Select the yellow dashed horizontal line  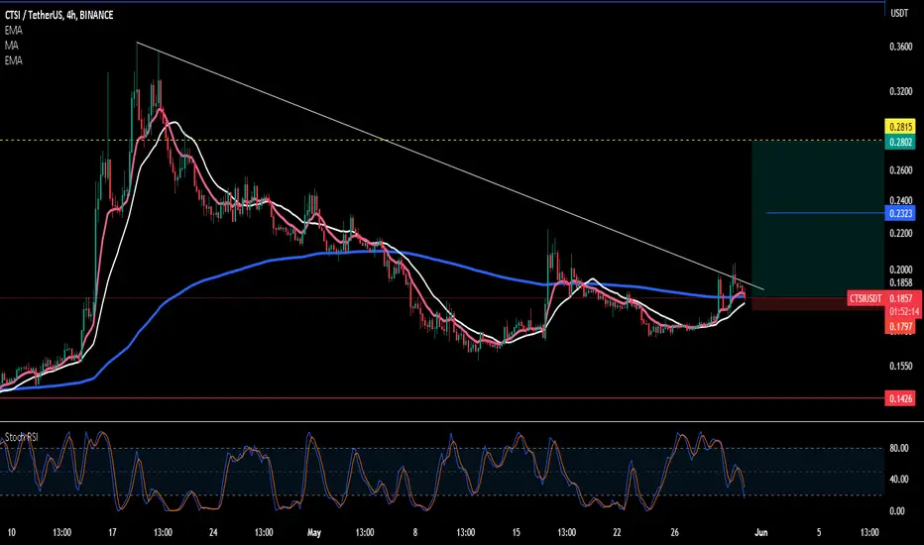point(442,141)
